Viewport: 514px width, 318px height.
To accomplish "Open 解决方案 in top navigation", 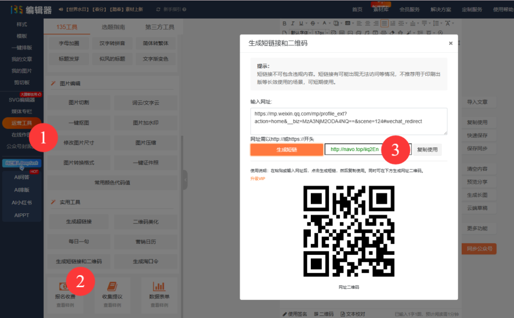I will pyautogui.click(x=441, y=10).
